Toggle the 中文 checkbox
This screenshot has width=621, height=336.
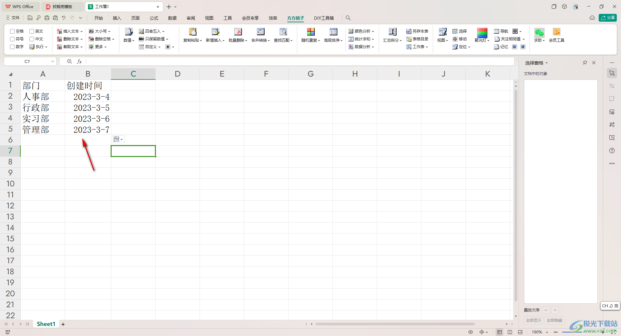click(x=32, y=39)
